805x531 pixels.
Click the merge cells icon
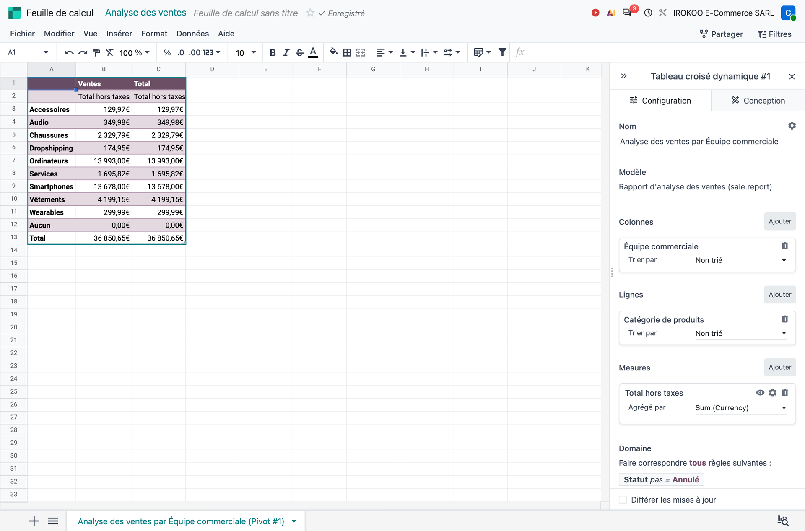tap(361, 52)
